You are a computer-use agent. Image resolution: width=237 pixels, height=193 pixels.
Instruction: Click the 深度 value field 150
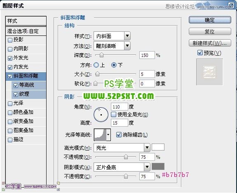pyautogui.click(x=147, y=55)
